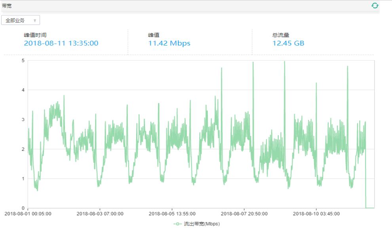The height and width of the screenshot is (230, 392).
Task: Click the peak value 11.42 Mbps
Action: tap(169, 43)
